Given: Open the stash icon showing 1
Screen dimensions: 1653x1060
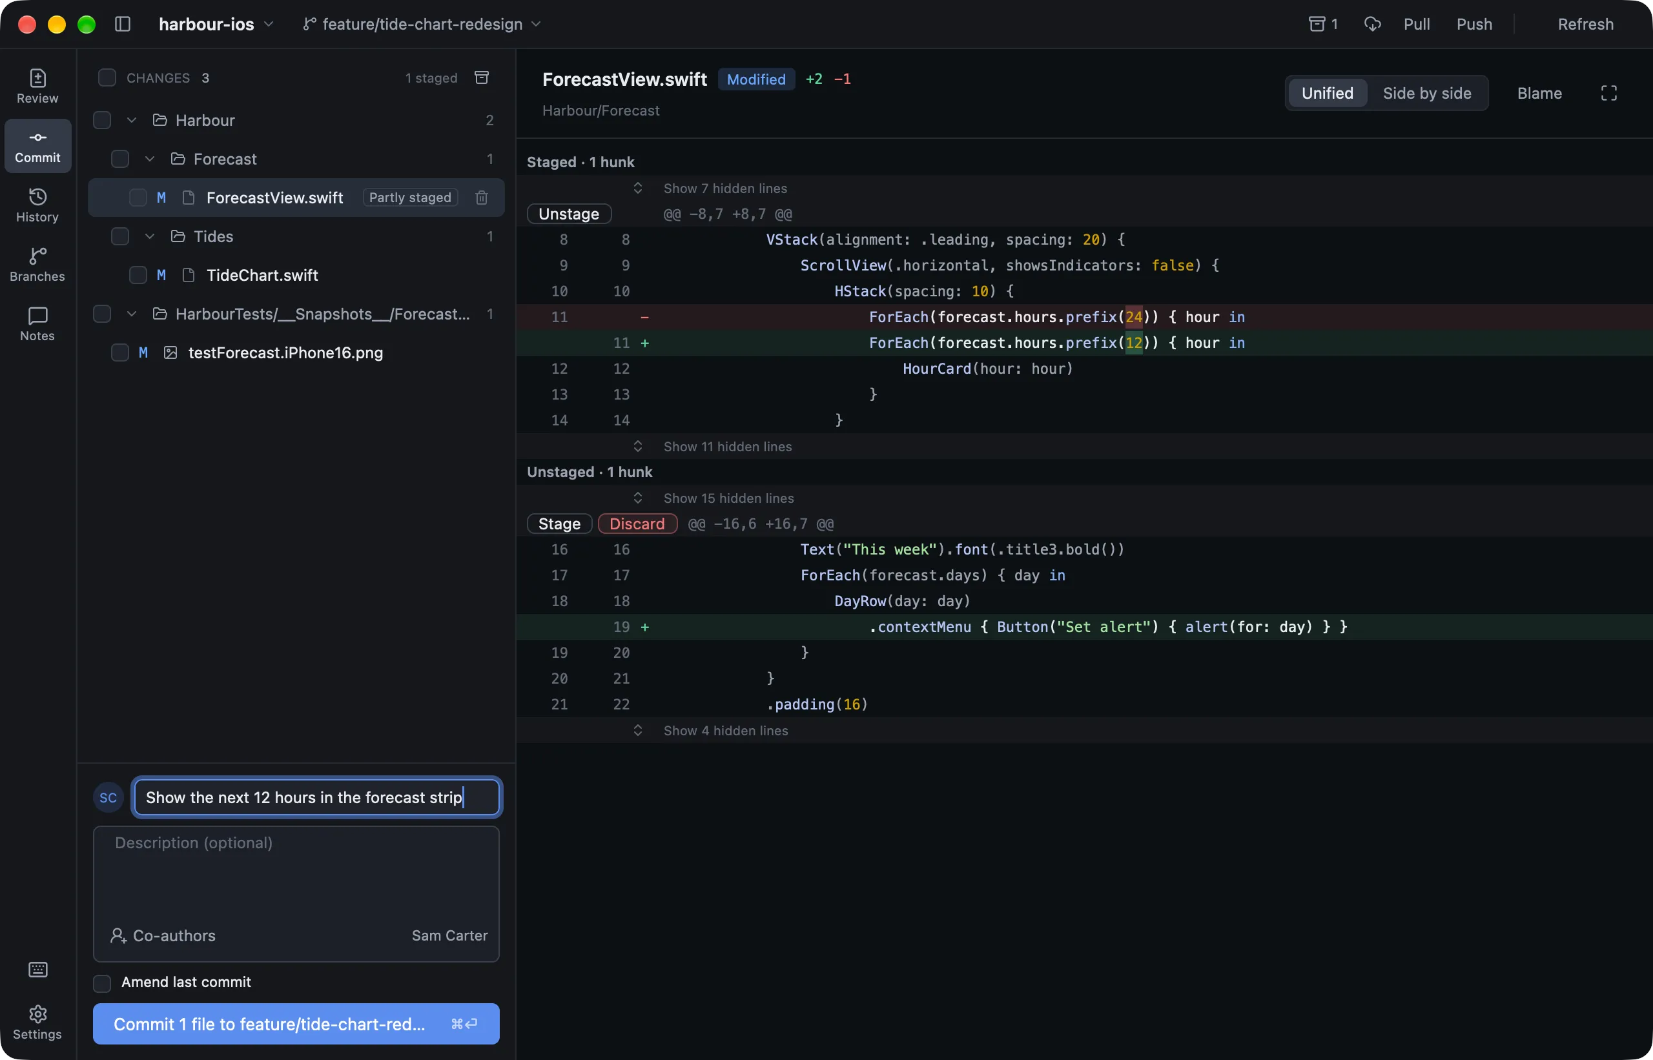Looking at the screenshot, I should (x=1322, y=24).
